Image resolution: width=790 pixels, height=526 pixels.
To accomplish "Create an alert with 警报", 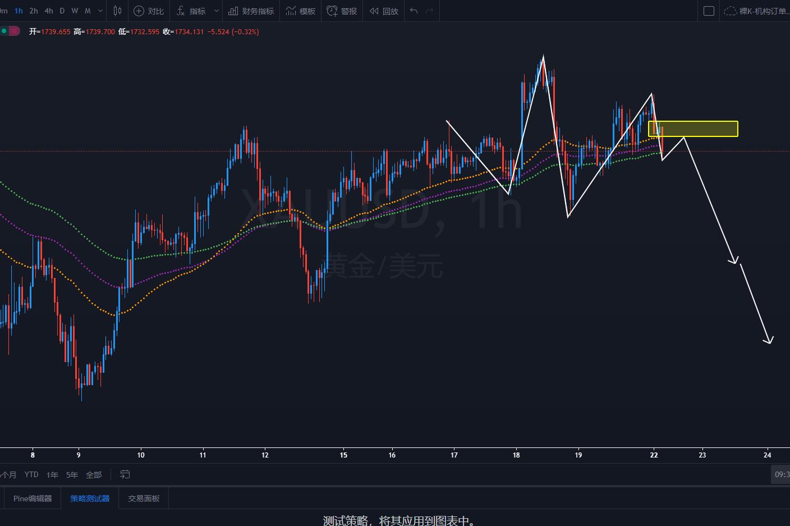I will tap(342, 11).
